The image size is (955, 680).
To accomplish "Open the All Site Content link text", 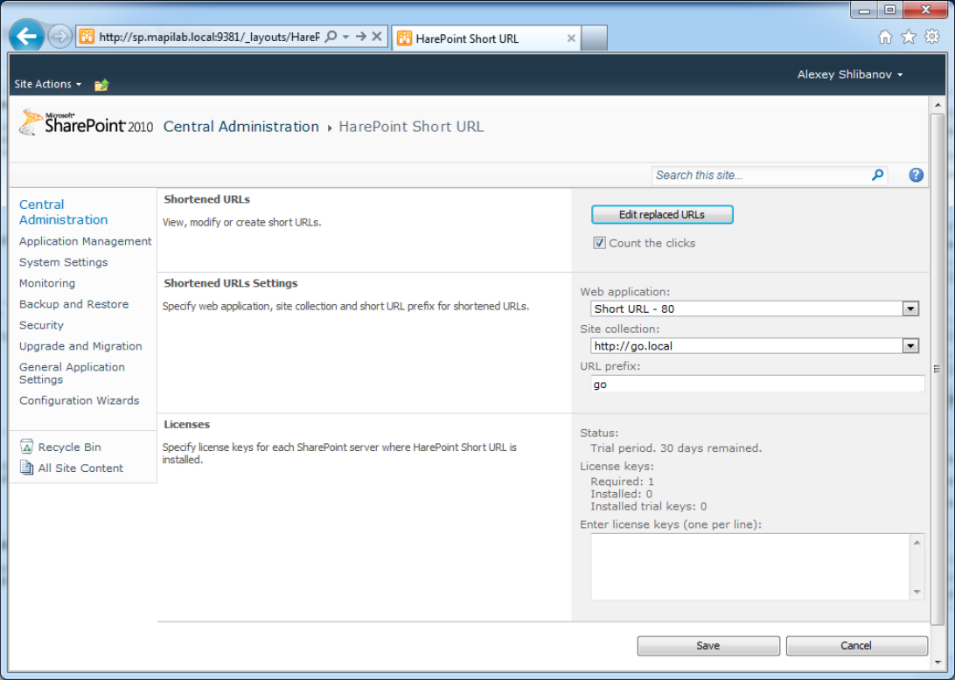I will coord(80,468).
